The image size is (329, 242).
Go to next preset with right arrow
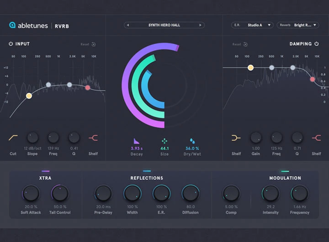pos(201,25)
